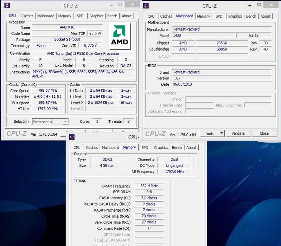Click the Bank Cycle Time value 27 clocks

click(149, 222)
